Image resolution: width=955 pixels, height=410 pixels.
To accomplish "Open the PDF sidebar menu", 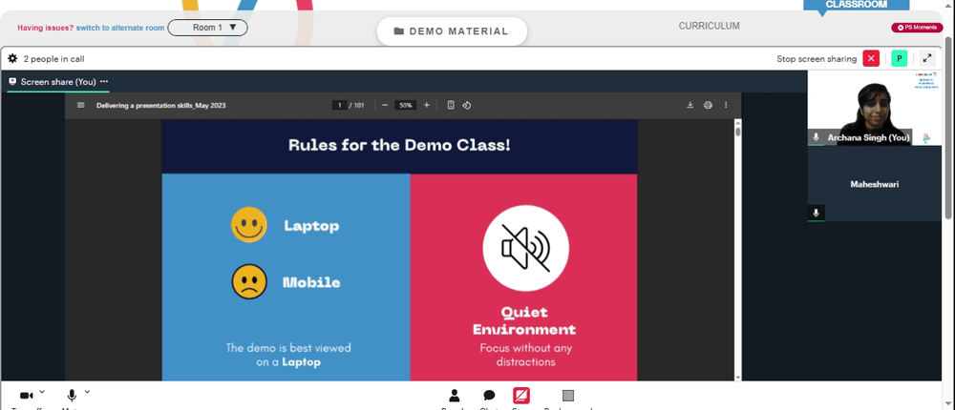I will [81, 105].
